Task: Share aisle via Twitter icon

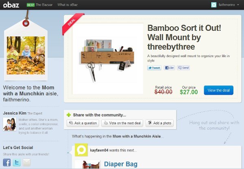Action: point(17,163)
